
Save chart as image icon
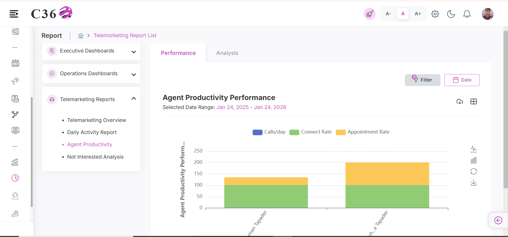point(474,183)
